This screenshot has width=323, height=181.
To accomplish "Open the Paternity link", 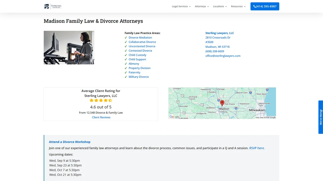I will coord(134,72).
